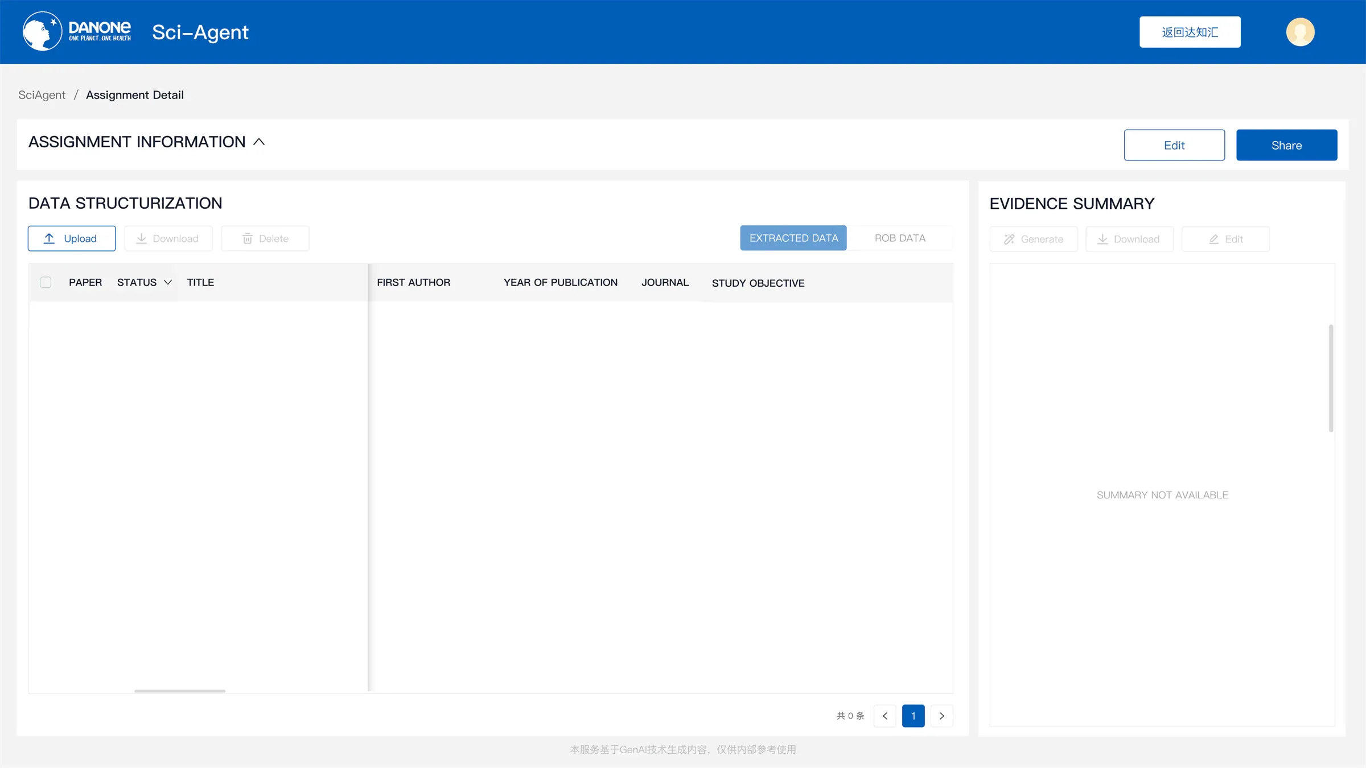1366x768 pixels.
Task: Select the EXTRACTED DATA tab
Action: pos(793,238)
